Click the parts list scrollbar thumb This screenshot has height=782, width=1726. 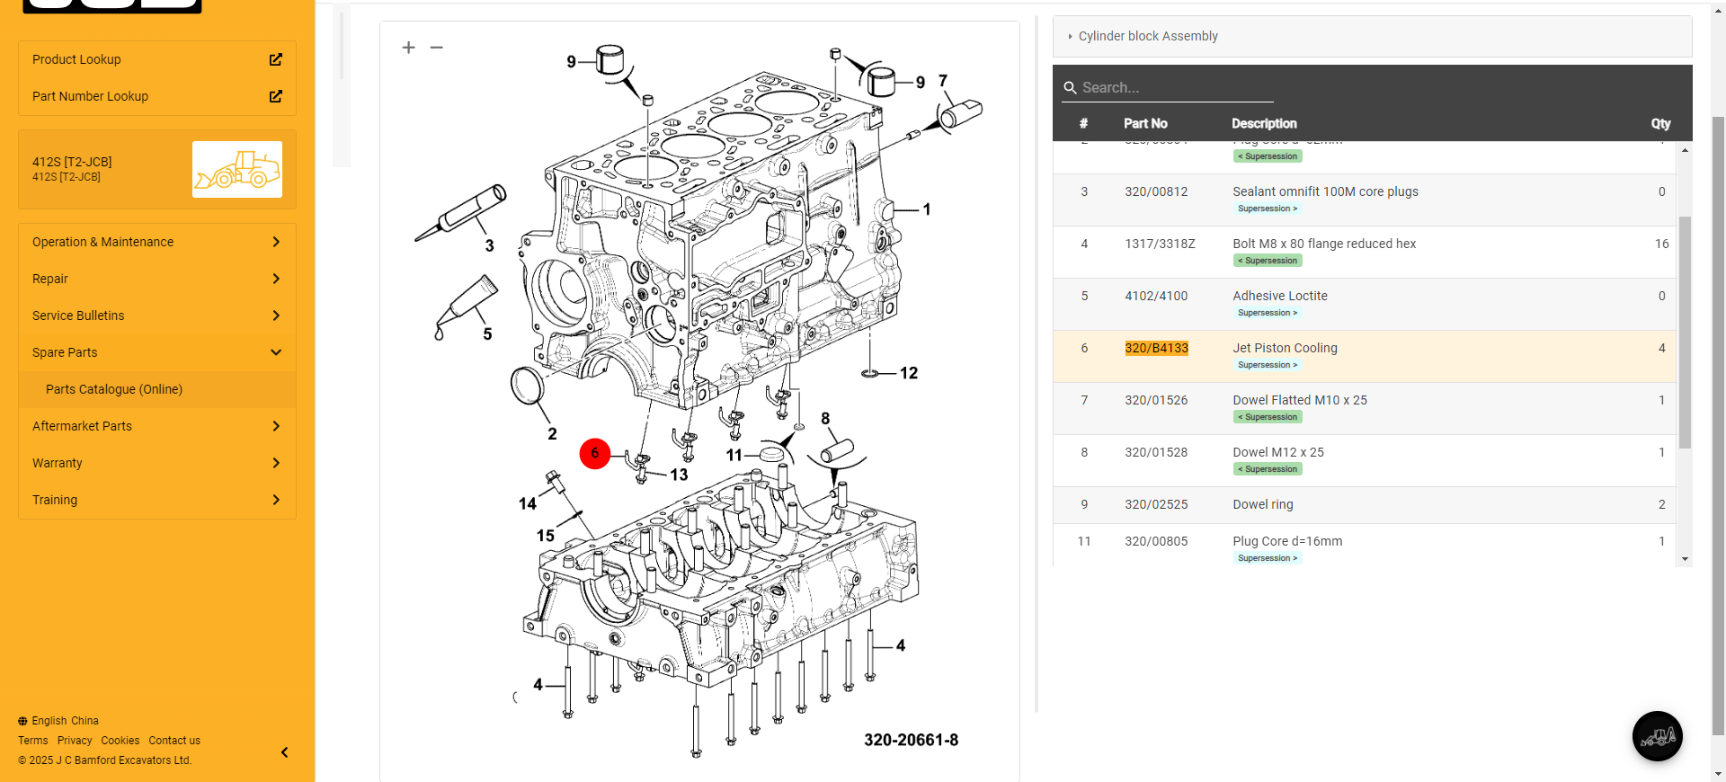tap(1685, 333)
